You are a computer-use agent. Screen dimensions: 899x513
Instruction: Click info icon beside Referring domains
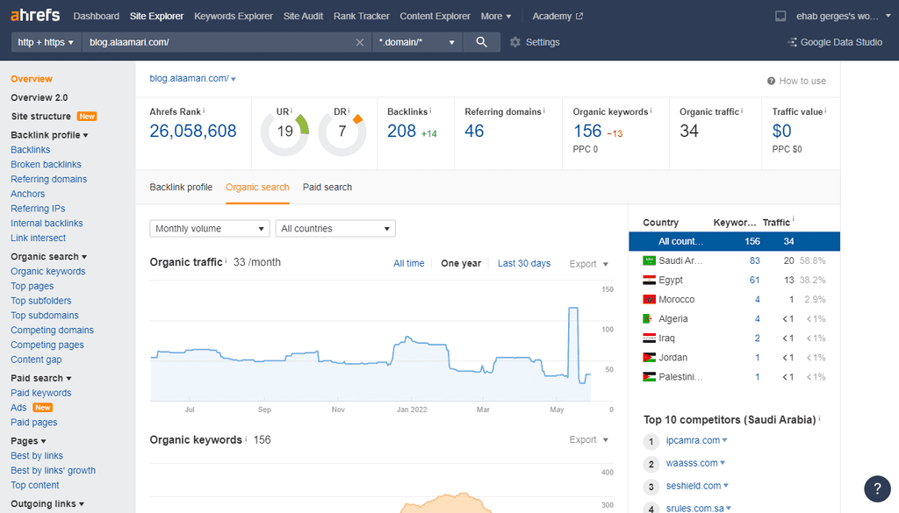[544, 110]
